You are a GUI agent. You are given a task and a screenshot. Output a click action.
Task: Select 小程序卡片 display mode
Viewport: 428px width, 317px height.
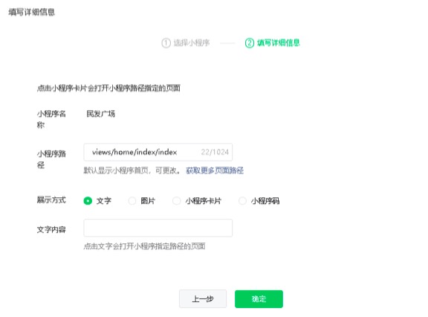click(177, 201)
